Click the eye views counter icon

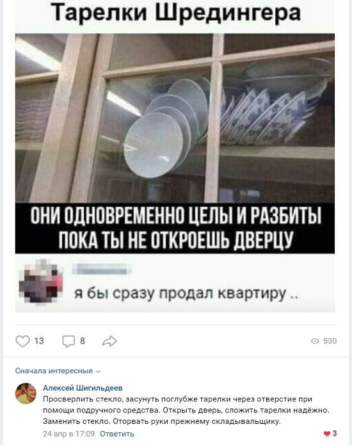pos(315,341)
